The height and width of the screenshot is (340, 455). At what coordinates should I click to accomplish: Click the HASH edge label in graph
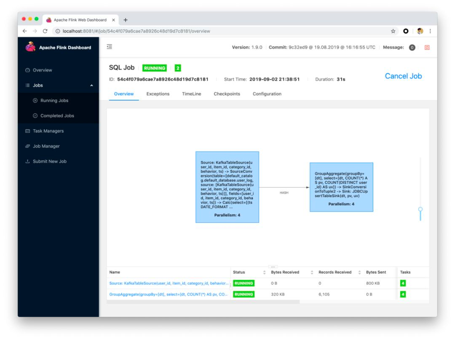point(284,193)
